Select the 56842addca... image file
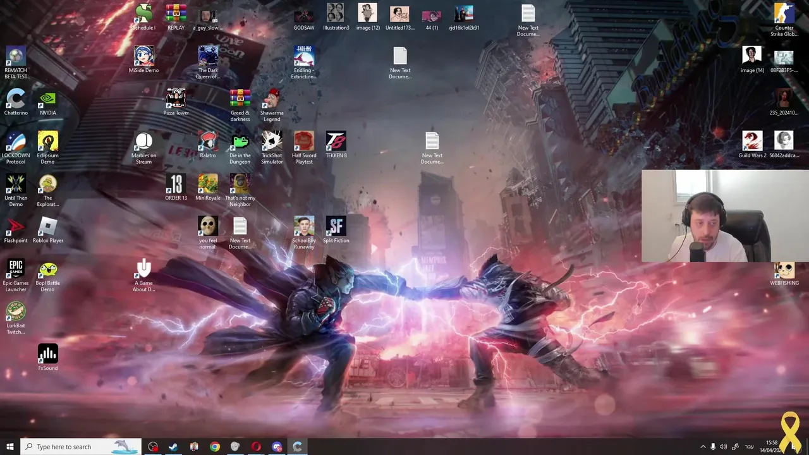Screen dimensions: 809x455 [784, 144]
